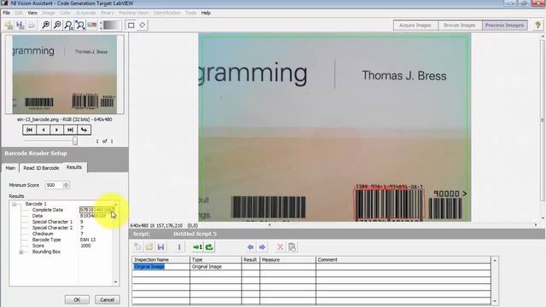
Task: Switch to the Main tab
Action: point(10,168)
